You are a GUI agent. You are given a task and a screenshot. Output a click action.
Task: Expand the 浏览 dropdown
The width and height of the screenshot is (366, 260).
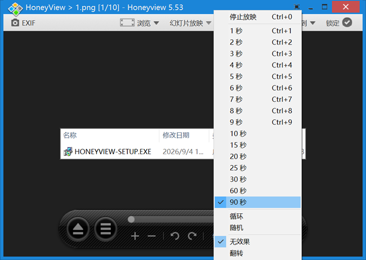point(139,23)
